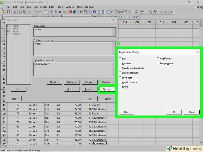Click the Save project icon
Screen dimensions: 203x152
[9, 12]
